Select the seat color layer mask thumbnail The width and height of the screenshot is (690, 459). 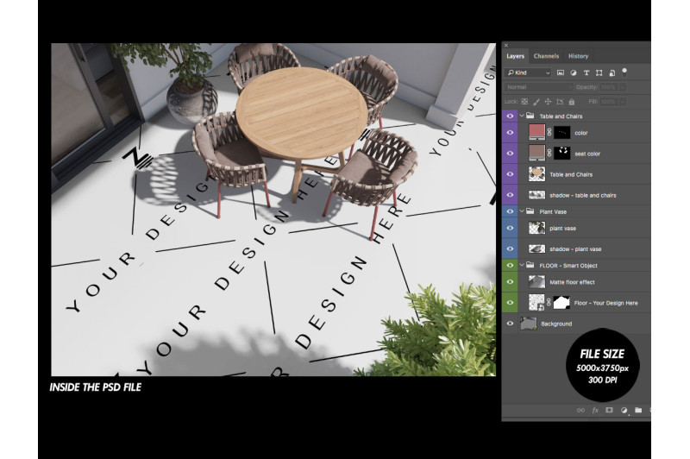(562, 154)
